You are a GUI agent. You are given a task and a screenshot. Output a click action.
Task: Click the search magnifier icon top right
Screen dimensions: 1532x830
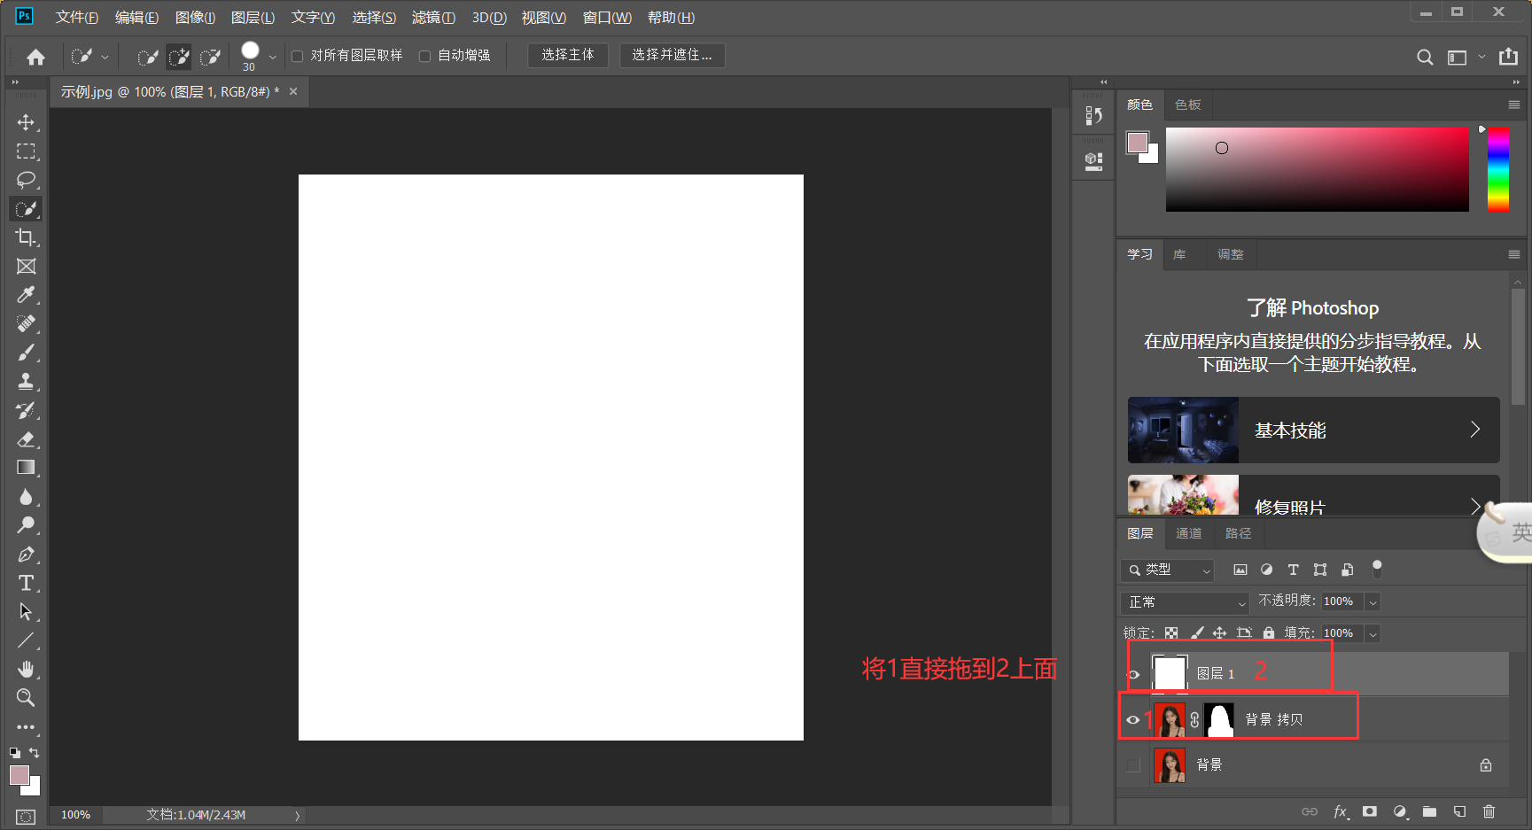[1425, 58]
